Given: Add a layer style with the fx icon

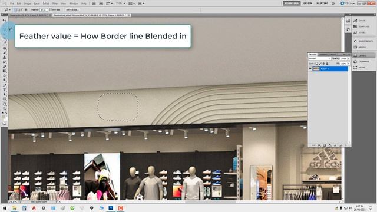Looking at the screenshot, I should pos(319,145).
